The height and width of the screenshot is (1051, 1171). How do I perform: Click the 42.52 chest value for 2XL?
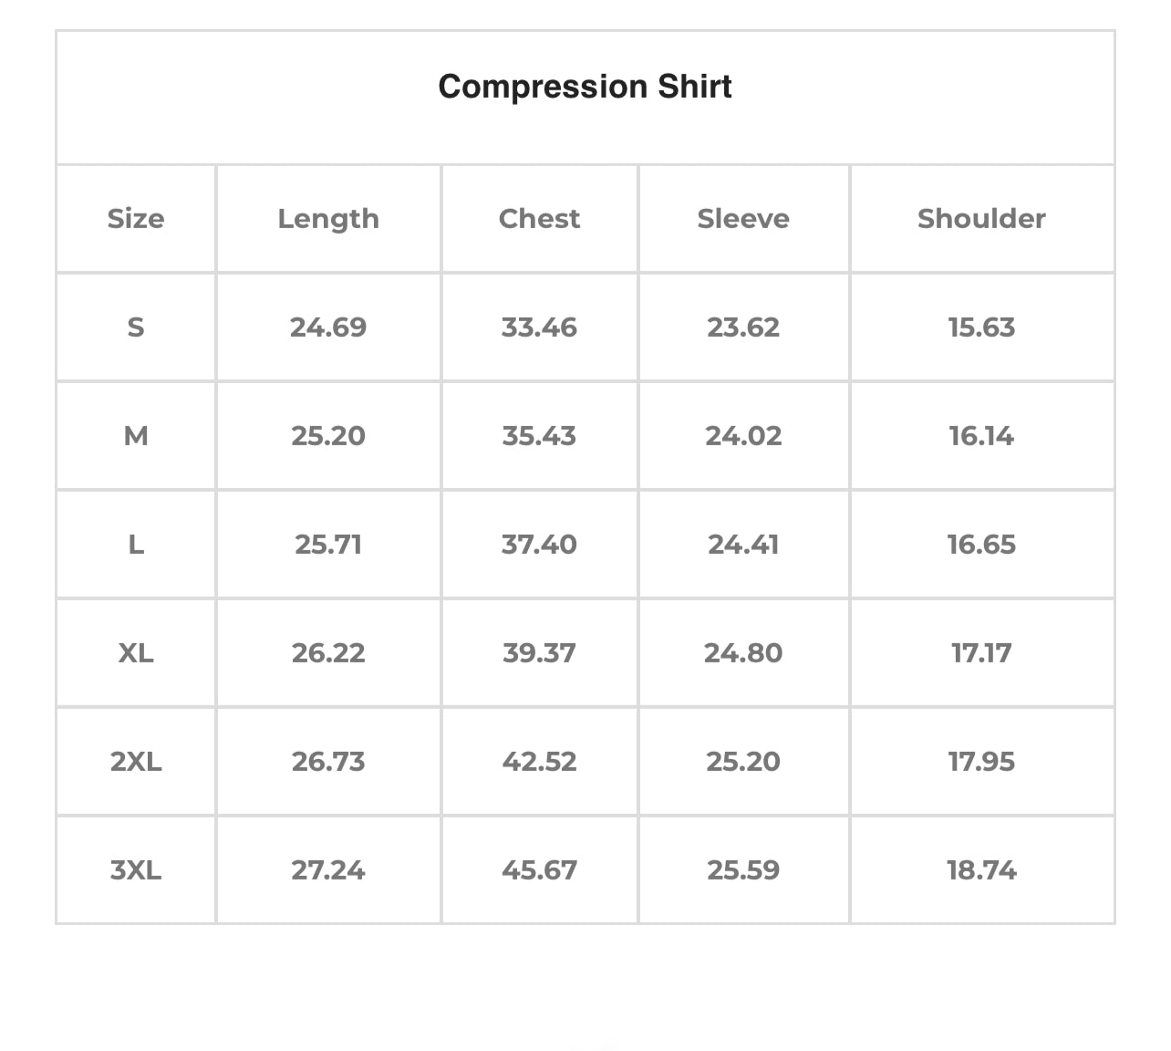point(539,762)
